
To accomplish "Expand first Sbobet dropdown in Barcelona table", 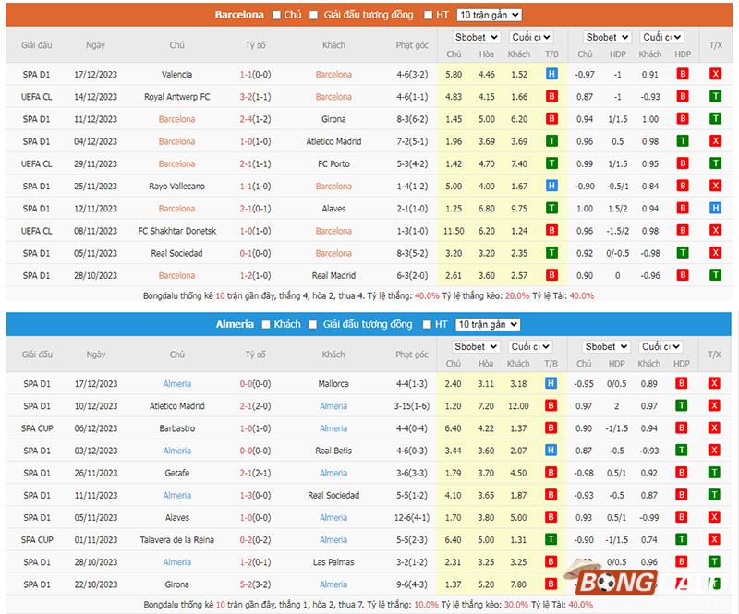I will [476, 37].
